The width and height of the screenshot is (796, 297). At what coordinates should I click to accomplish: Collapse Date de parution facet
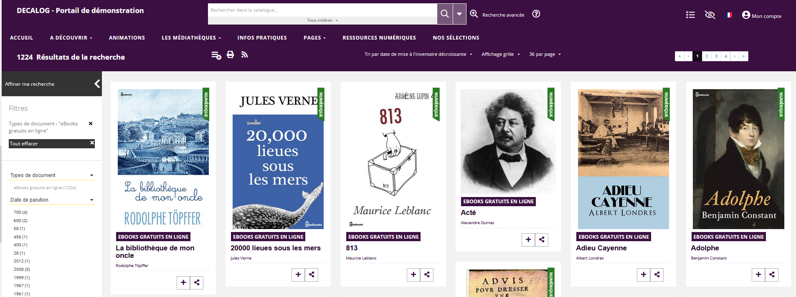pos(52,200)
